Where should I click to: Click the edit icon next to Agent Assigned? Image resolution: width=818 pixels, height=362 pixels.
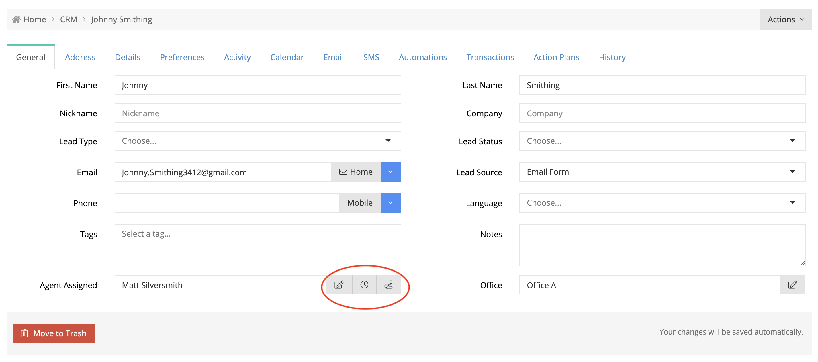(x=339, y=285)
